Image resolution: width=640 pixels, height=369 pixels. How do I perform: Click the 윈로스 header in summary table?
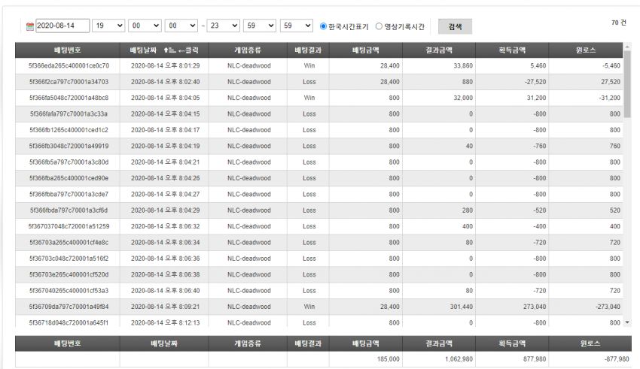pos(590,343)
